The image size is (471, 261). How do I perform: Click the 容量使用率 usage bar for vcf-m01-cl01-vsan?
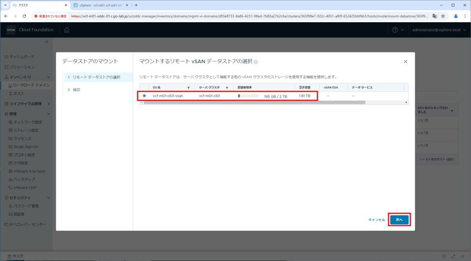point(248,95)
